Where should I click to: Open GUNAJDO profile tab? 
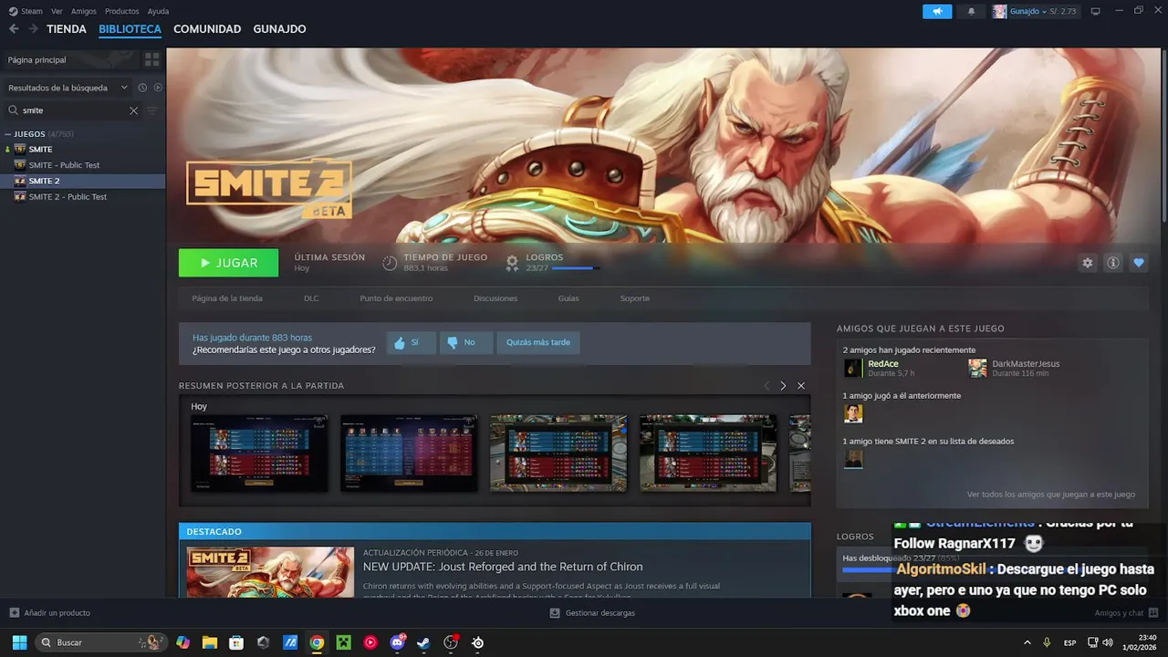[x=279, y=29]
